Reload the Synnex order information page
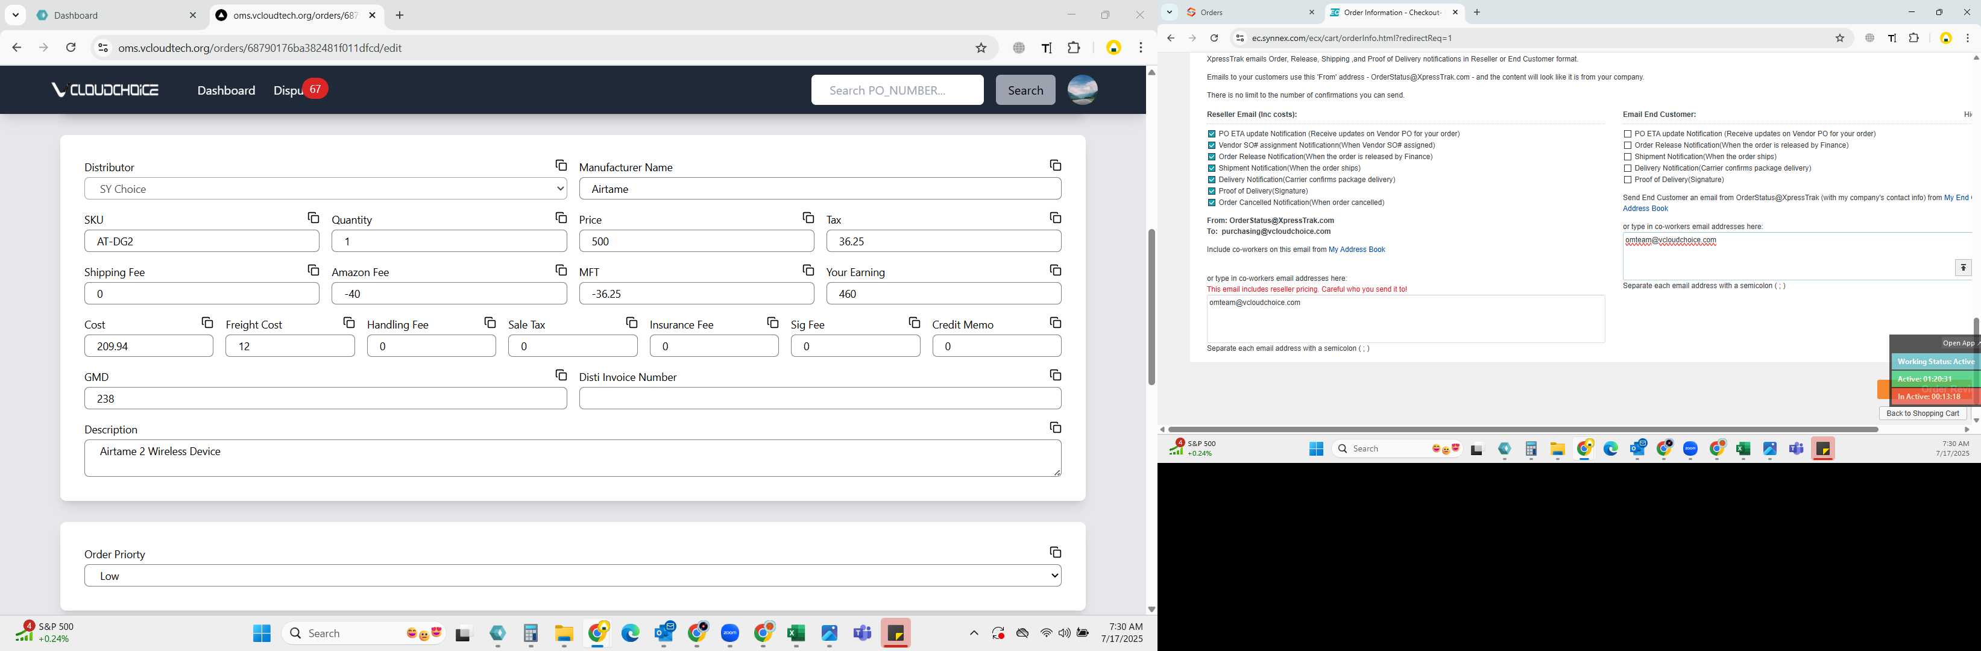This screenshot has height=651, width=1981. [x=1214, y=37]
